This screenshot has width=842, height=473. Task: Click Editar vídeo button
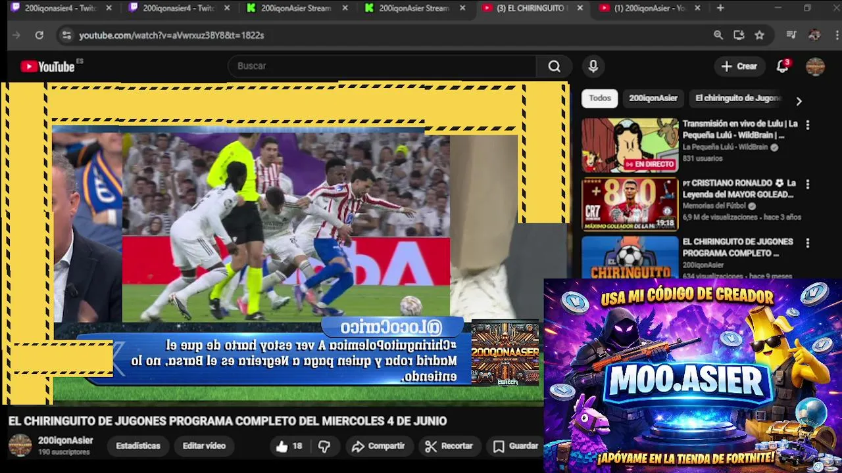(204, 446)
